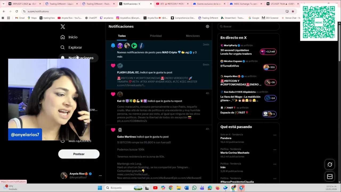The height and width of the screenshot is (192, 341).
Task: Open the Chrome apps grid bookmark icon
Action: (x=9, y=18)
